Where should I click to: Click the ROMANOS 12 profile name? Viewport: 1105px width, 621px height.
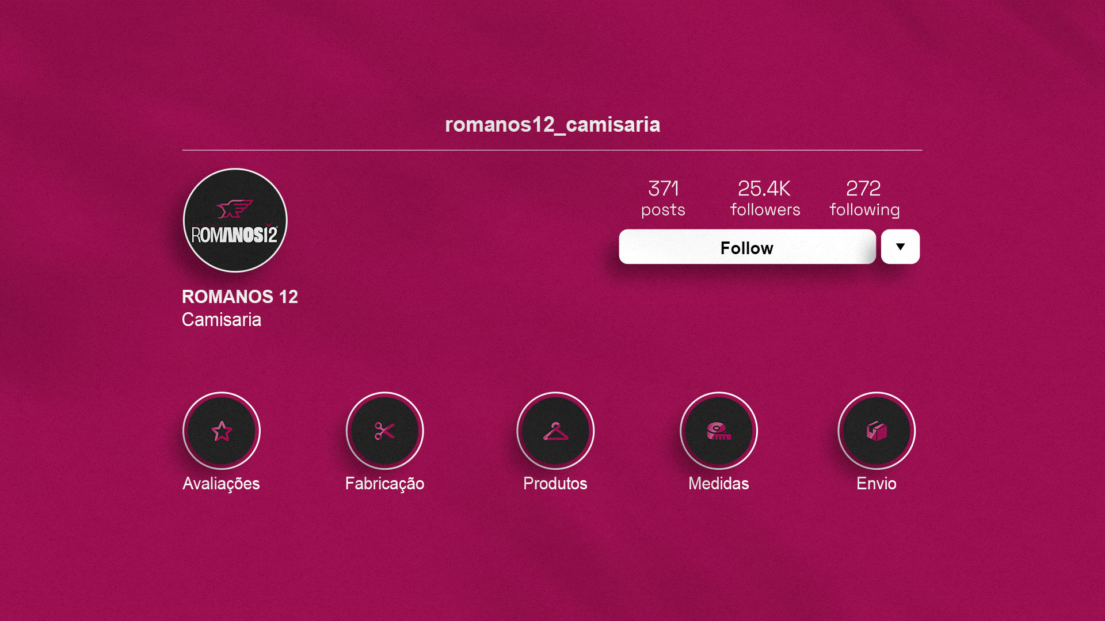click(240, 297)
